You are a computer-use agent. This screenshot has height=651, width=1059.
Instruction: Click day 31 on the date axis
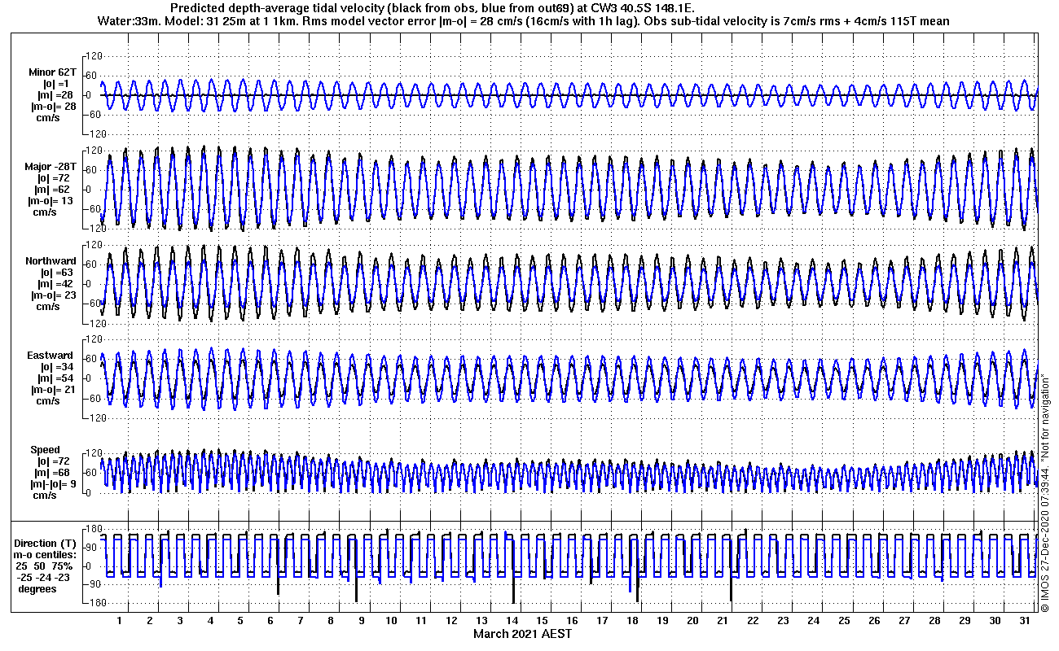tap(1024, 621)
